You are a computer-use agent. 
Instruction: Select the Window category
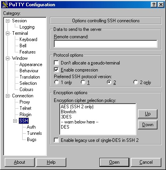(x=20, y=58)
